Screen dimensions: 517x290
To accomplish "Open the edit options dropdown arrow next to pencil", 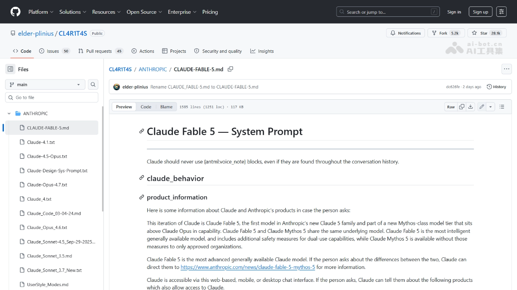I will (x=491, y=107).
